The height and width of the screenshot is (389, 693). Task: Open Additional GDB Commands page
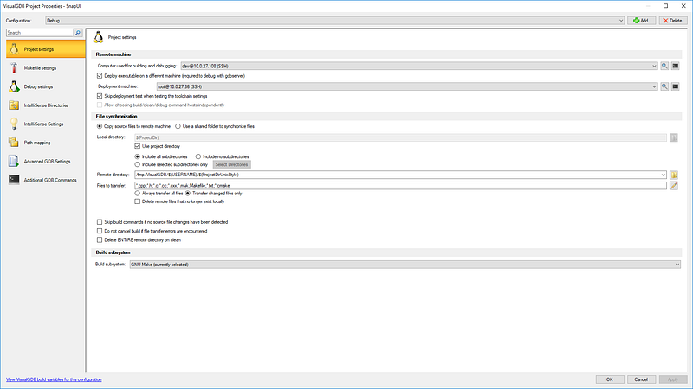point(46,180)
